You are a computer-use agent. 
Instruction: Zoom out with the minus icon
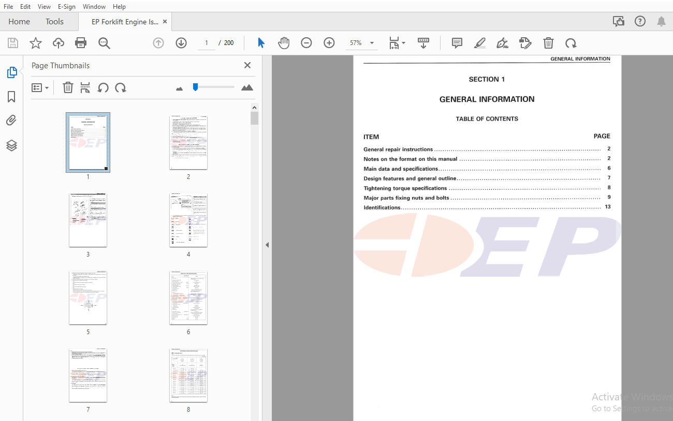(306, 43)
